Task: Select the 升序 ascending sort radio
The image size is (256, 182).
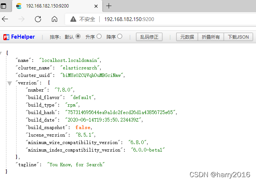Action: pyautogui.click(x=99, y=36)
